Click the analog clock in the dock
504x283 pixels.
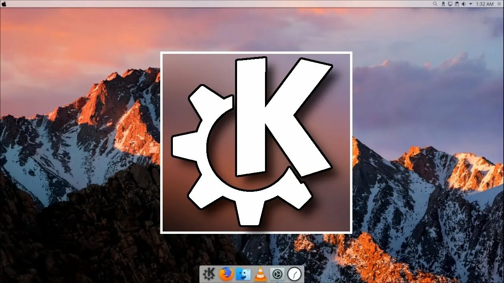[295, 274]
